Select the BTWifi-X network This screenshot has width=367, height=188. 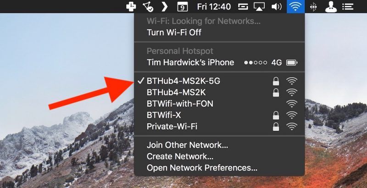coord(219,115)
